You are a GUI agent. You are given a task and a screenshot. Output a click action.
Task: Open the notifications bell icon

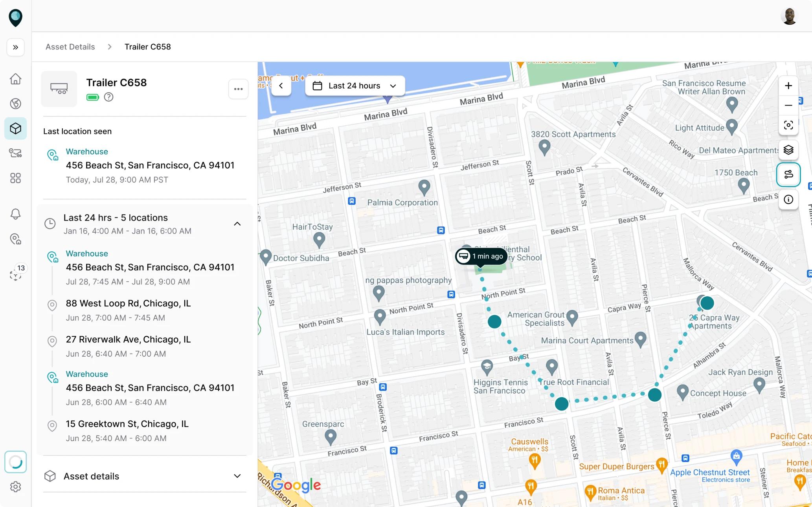(15, 214)
